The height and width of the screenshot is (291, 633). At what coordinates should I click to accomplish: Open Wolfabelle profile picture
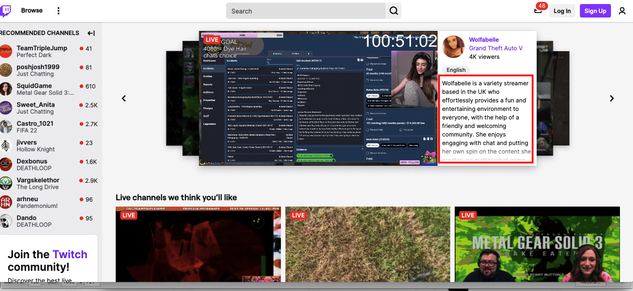coord(454,47)
